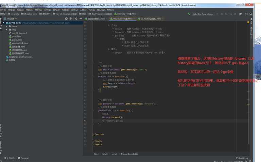Viewport: 261px width, 162px height.
Task: Click forward.onclick() in the breadcrumb bar
Action: click(x=129, y=154)
